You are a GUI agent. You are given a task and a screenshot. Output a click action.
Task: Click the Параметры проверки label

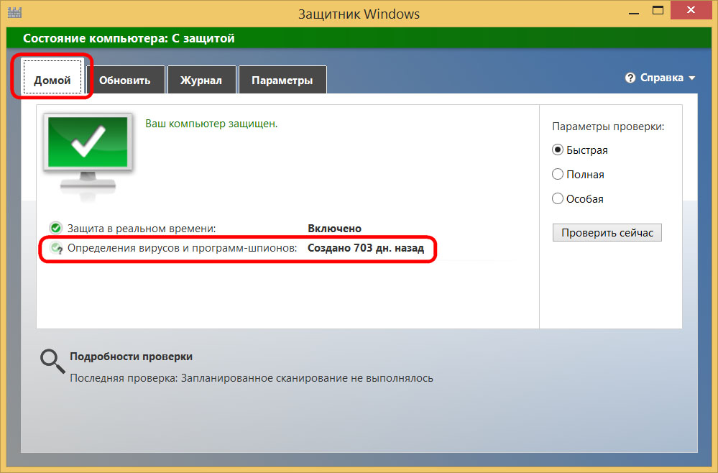(608, 127)
